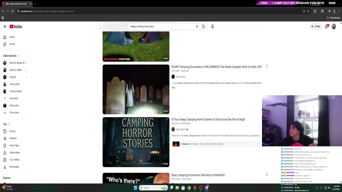The image size is (342, 192).
Task: Open the CAMPING HORROR STORIES thumbnail
Action: click(136, 142)
